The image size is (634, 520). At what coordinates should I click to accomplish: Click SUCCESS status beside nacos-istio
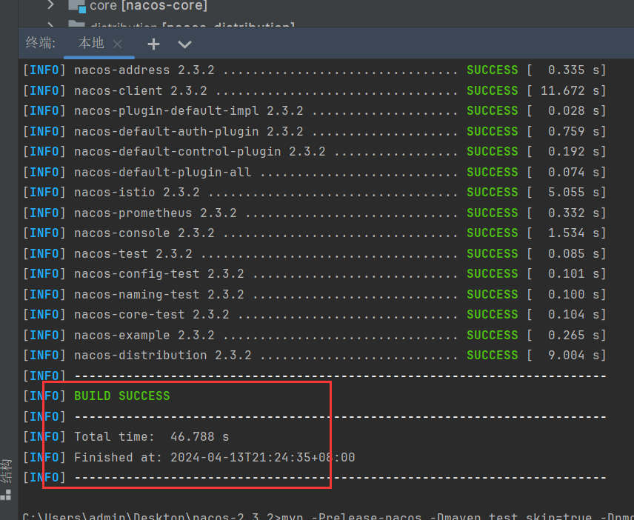pyautogui.click(x=492, y=193)
